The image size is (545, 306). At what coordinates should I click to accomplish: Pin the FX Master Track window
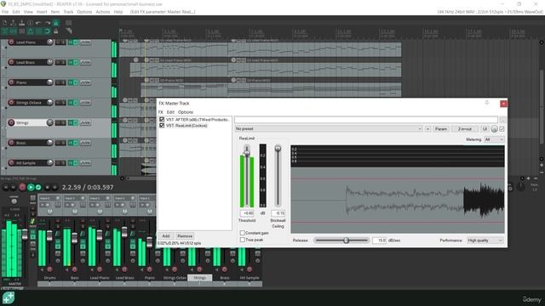tap(487, 103)
